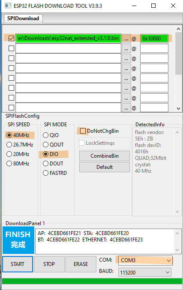Click the app icon in the title bar
This screenshot has width=183, height=290.
click(x=8, y=6)
